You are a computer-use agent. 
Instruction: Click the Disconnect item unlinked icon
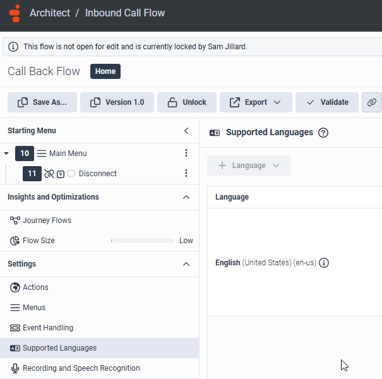tap(49, 174)
